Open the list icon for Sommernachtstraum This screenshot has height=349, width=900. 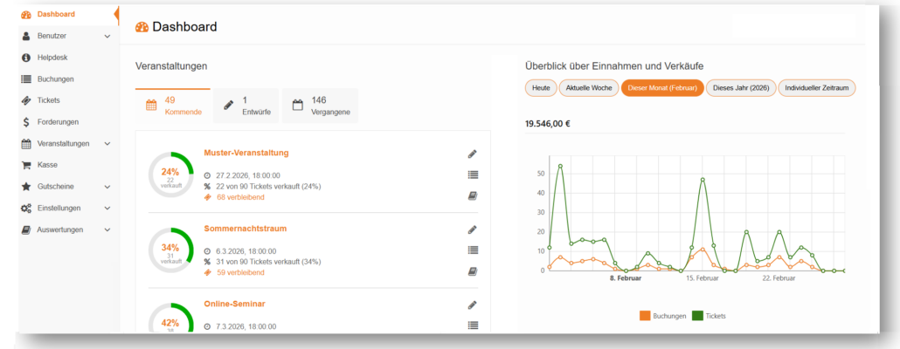[473, 250]
